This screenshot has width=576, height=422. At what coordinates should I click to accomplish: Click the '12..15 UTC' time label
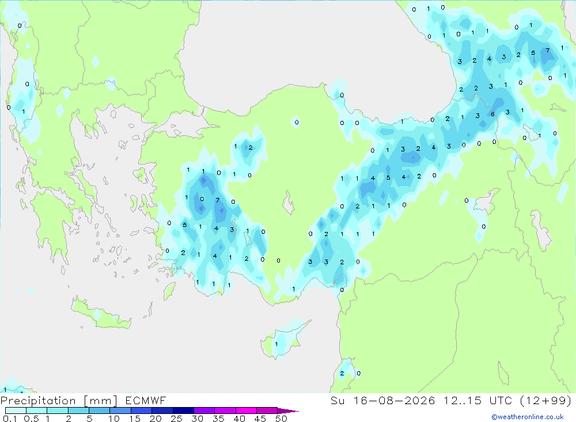(478, 400)
